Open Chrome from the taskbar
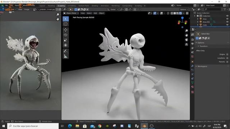Screen dimensions: 230x129 (100, 126)
